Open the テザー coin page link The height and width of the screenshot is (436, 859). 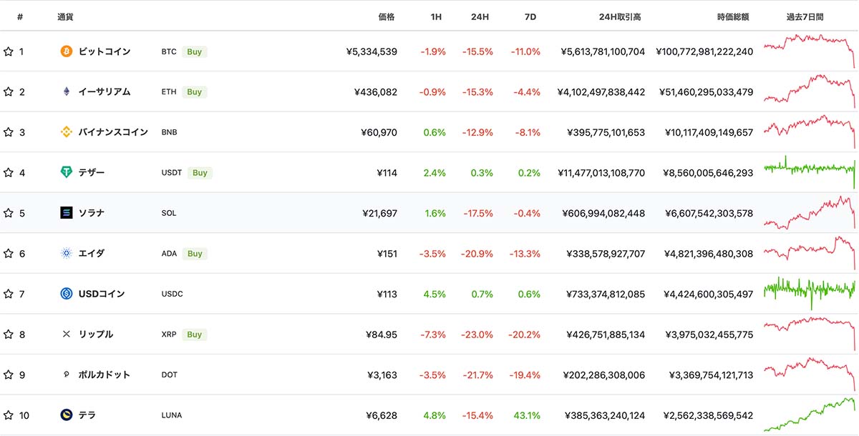pos(92,172)
